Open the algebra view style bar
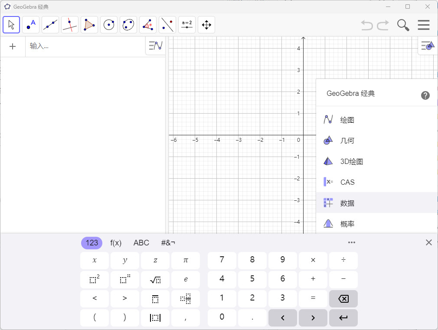 coord(156,46)
